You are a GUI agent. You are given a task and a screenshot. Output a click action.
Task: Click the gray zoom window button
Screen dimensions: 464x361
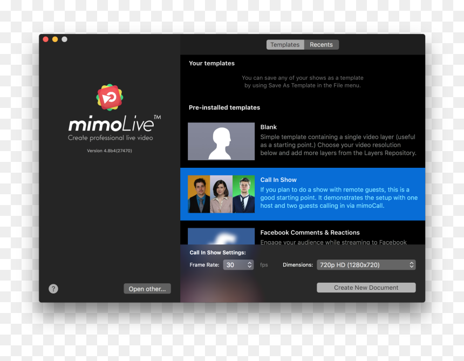(x=65, y=39)
